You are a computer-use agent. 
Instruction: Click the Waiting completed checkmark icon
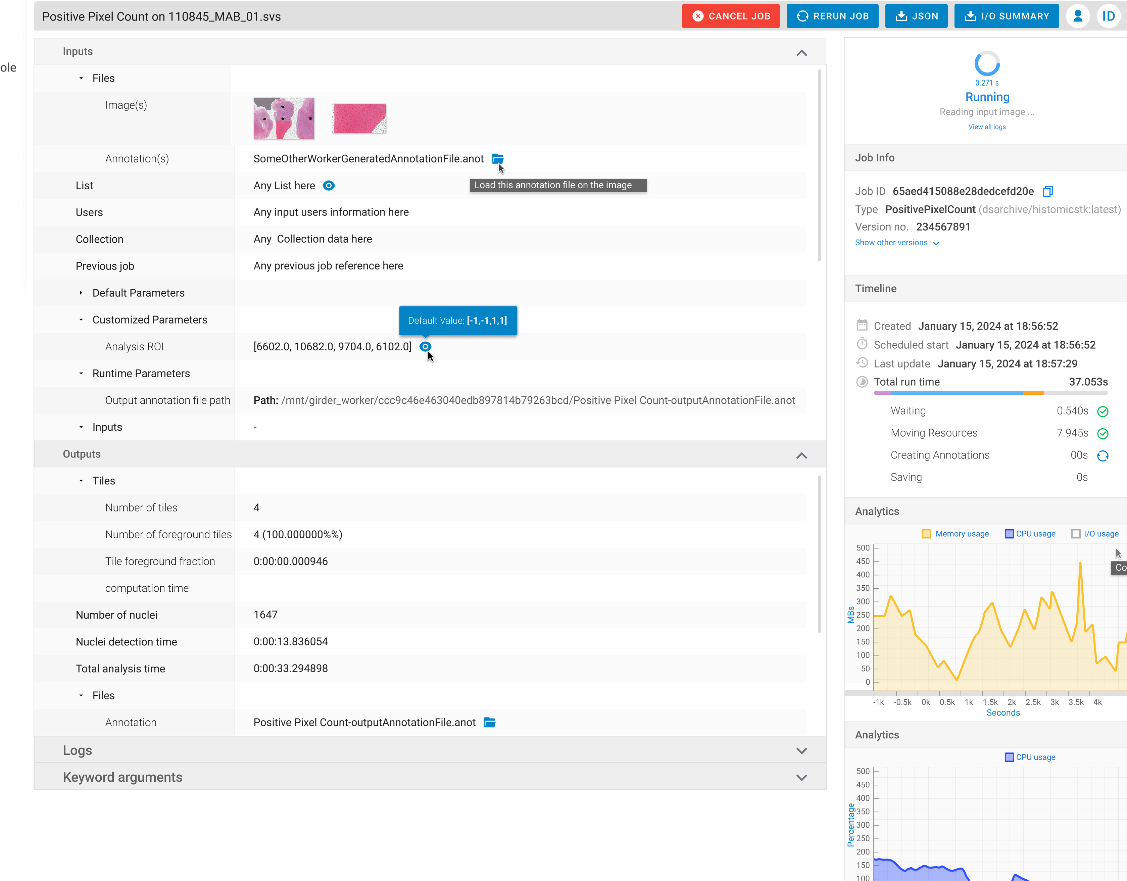[x=1102, y=411]
